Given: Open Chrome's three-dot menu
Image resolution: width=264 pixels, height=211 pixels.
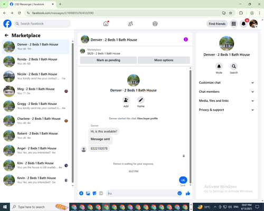Looking at the screenshot, I should (259, 13).
